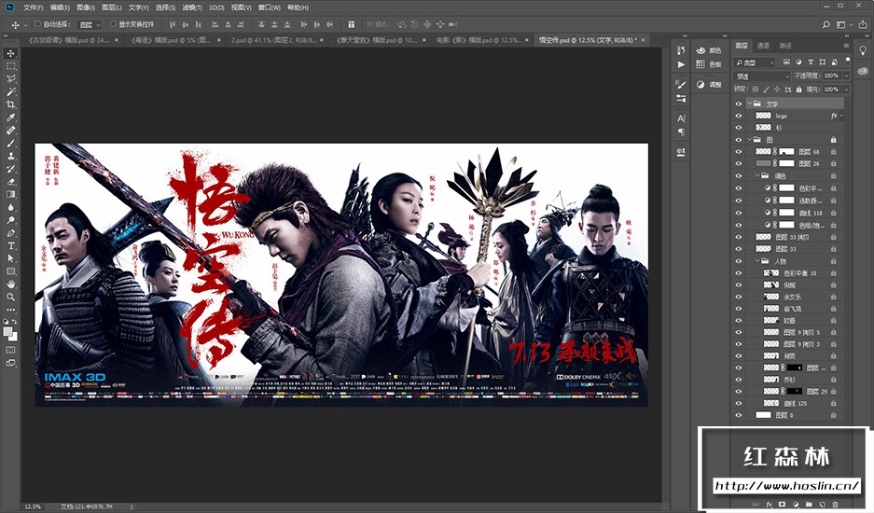Open the opacity value dropdown arrow
The height and width of the screenshot is (513, 874).
[846, 76]
